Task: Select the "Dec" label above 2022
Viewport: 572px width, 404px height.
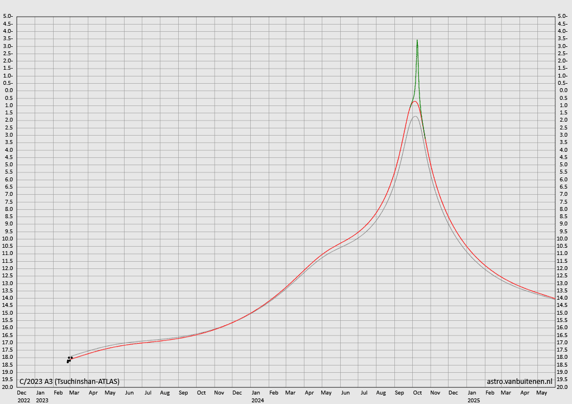Action: click(x=22, y=393)
